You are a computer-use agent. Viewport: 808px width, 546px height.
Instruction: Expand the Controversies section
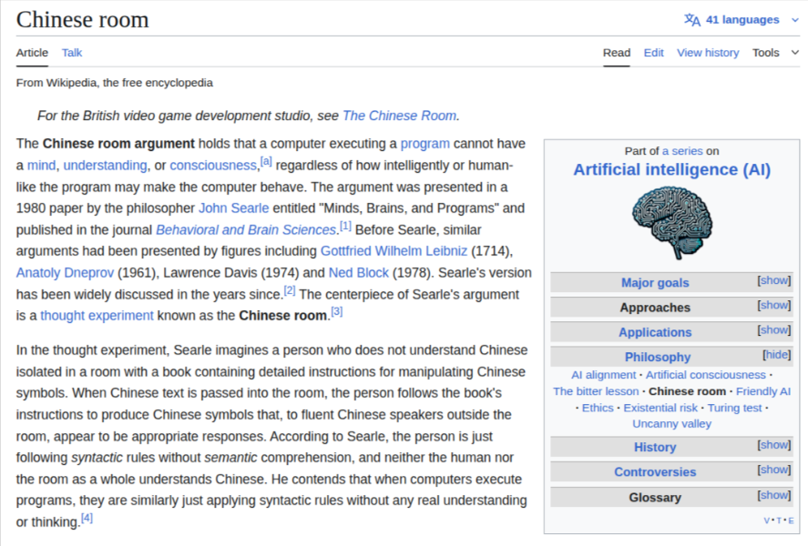(x=774, y=470)
